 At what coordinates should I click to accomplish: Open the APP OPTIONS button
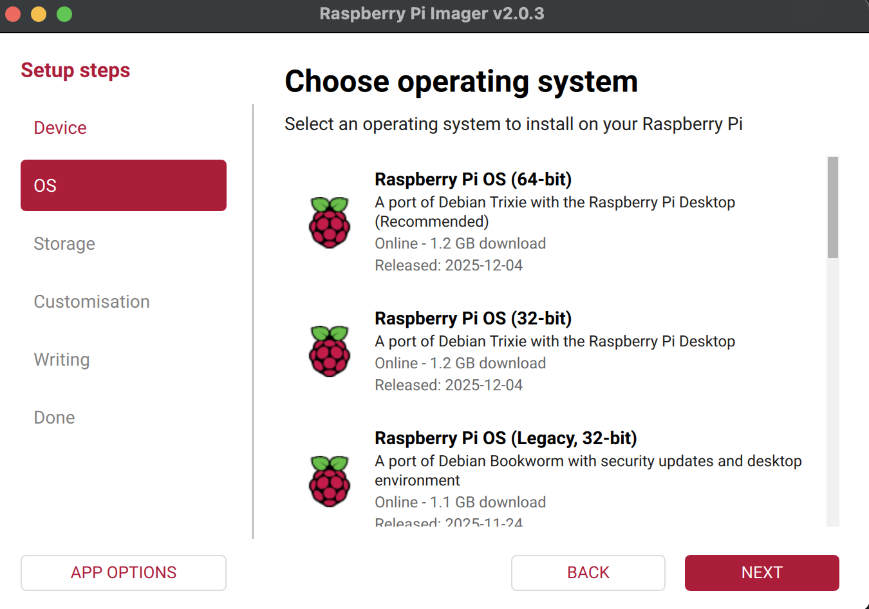(124, 572)
